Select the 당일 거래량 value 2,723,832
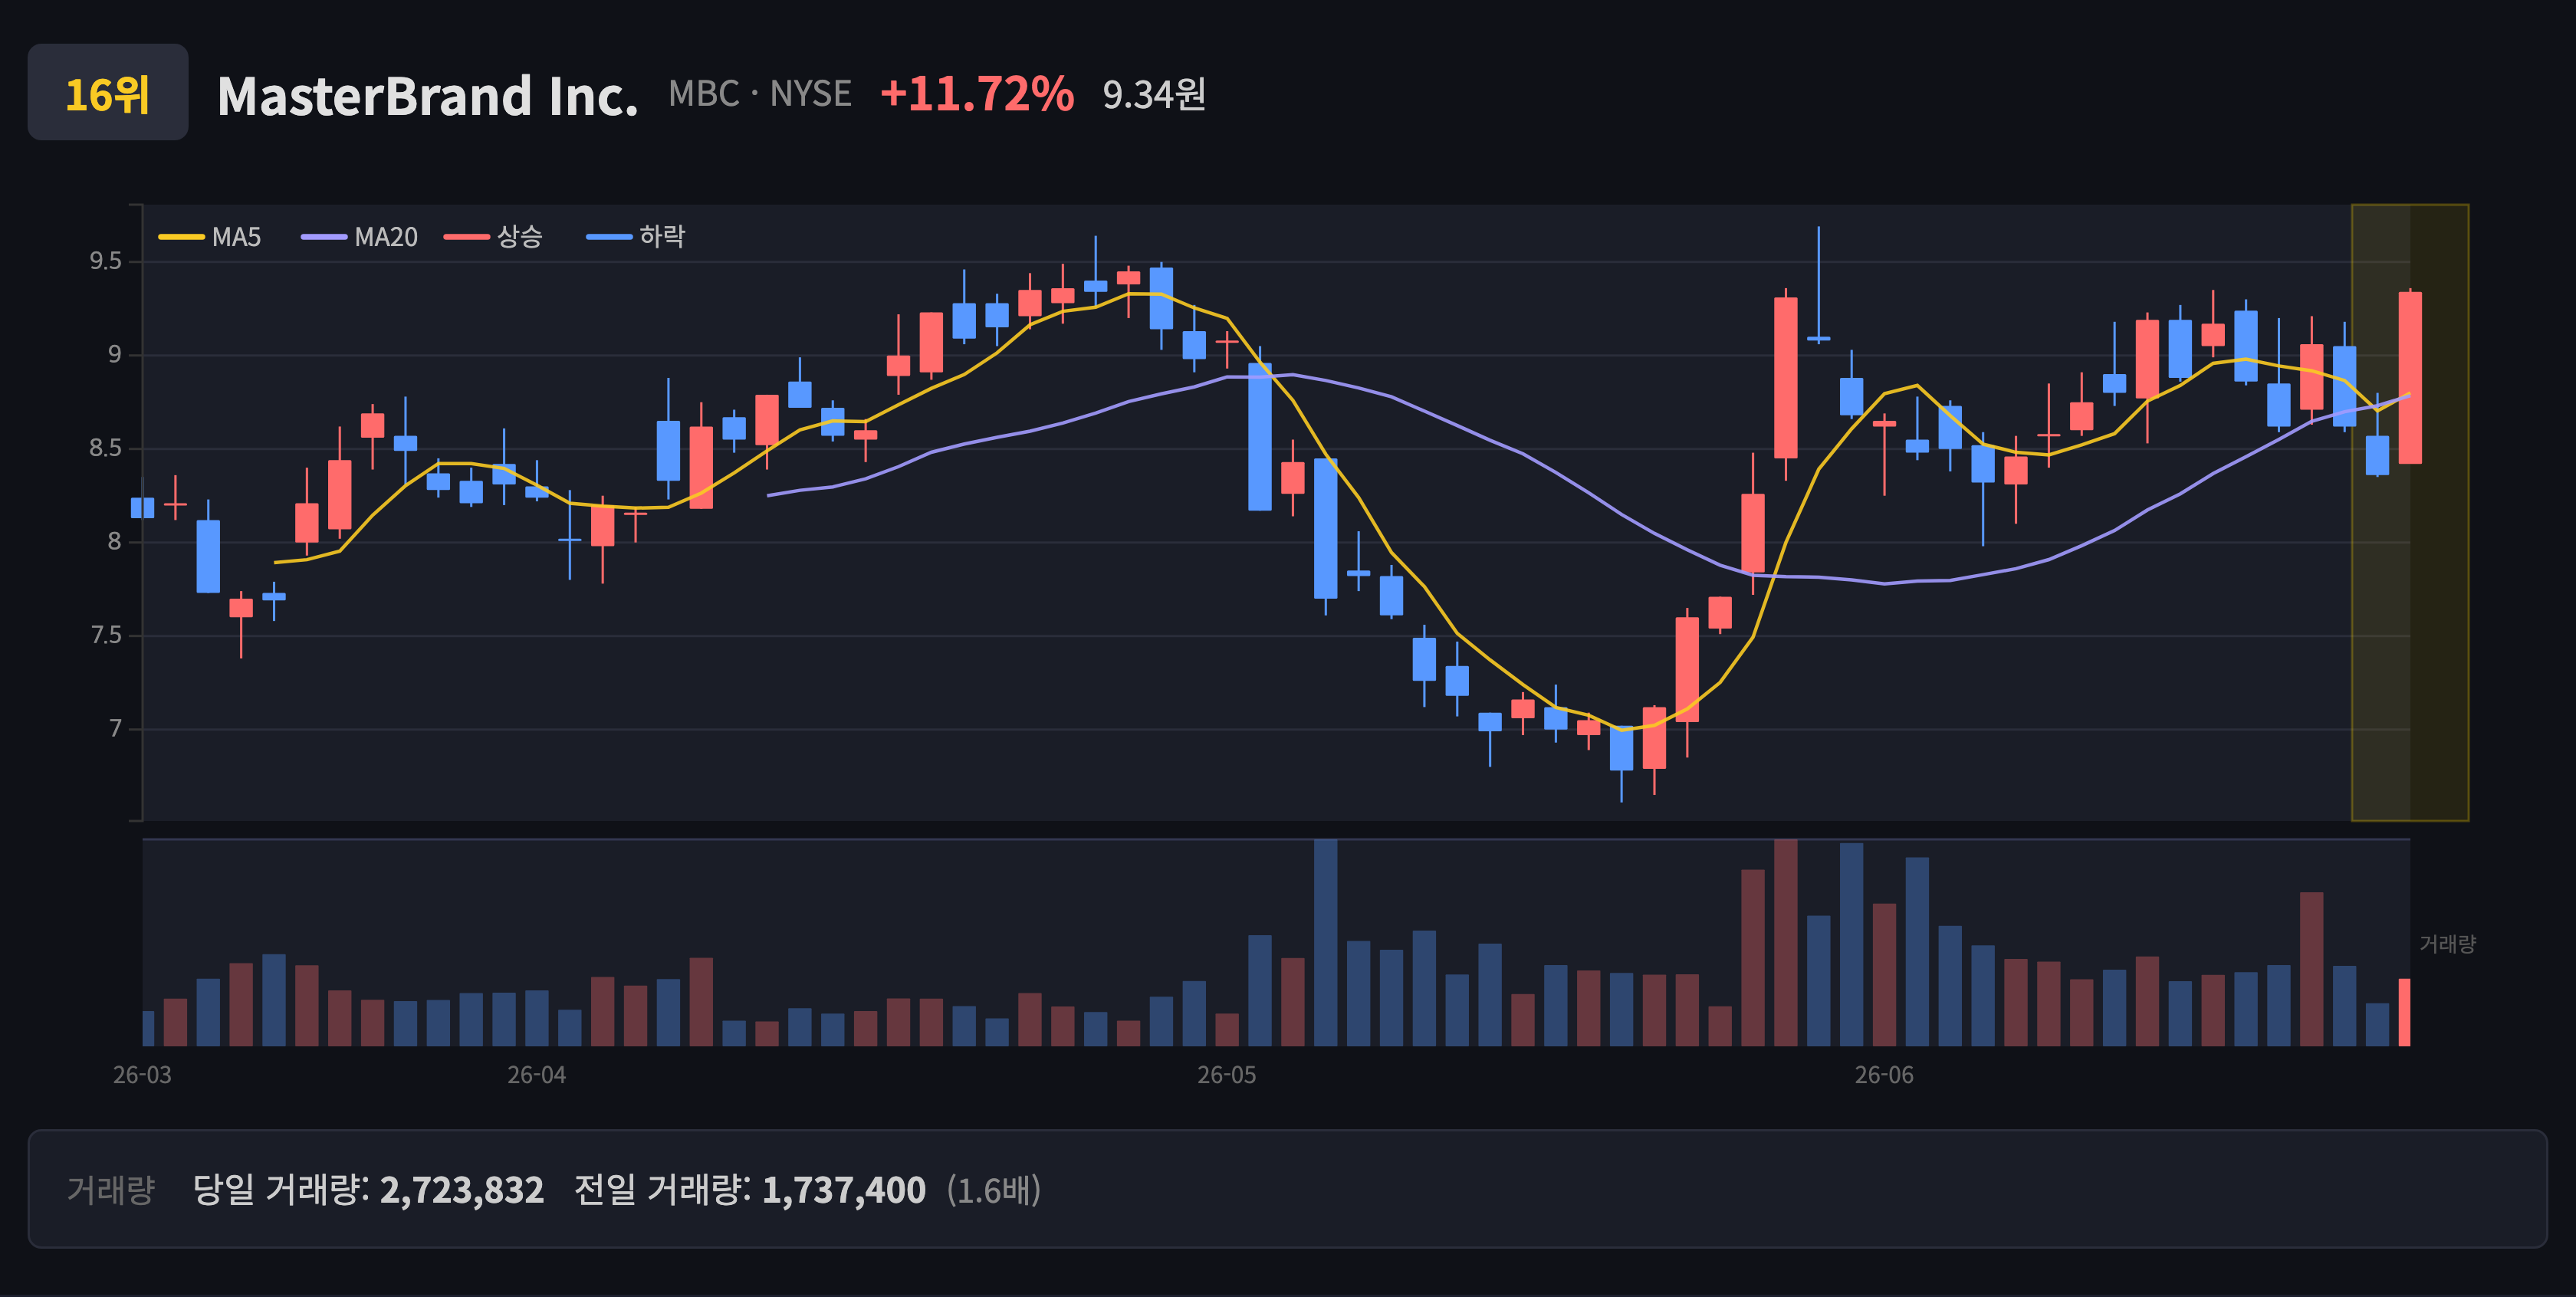This screenshot has height=1297, width=2576. pyautogui.click(x=462, y=1190)
